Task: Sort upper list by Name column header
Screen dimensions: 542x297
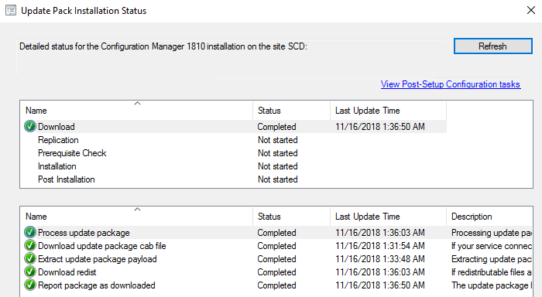Action: (x=136, y=111)
